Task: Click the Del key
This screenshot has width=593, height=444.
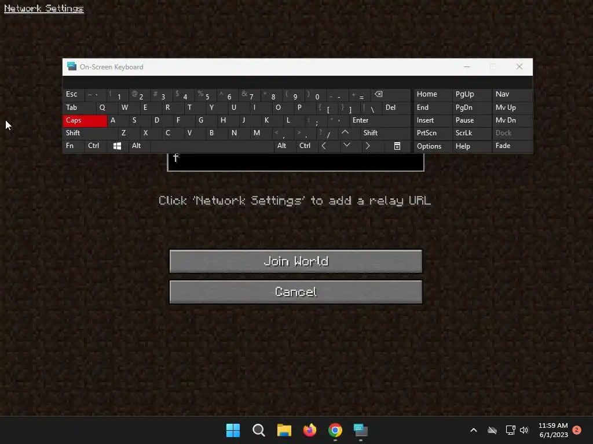Action: (396, 108)
